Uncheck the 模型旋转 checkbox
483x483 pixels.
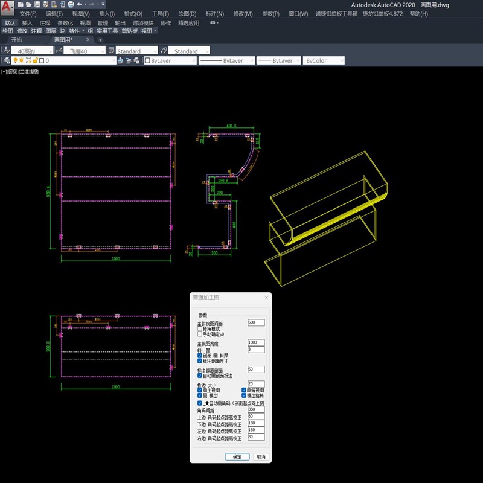pos(244,395)
